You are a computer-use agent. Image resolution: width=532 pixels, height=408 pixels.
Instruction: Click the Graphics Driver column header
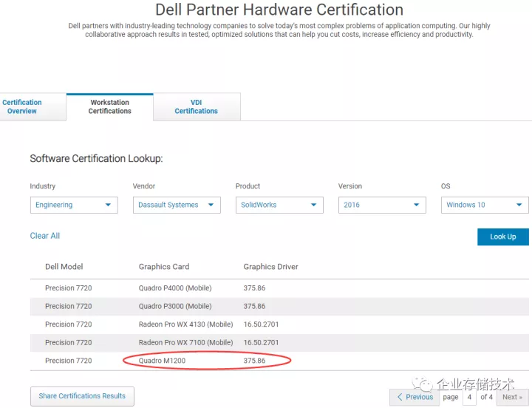270,267
